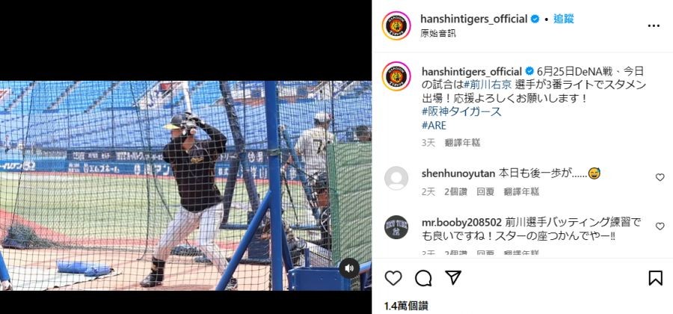Screen dimensions: 673x314
Task: Follow hanshintigers_official with 追蹤 link
Action: click(x=563, y=19)
